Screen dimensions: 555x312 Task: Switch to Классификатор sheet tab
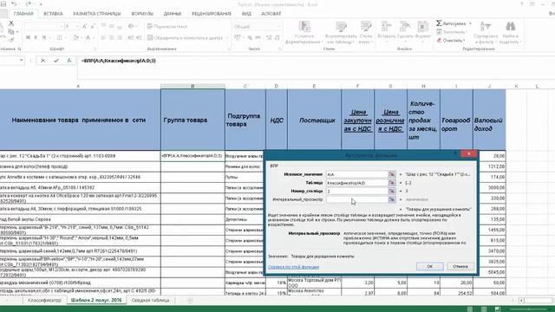pyautogui.click(x=44, y=301)
